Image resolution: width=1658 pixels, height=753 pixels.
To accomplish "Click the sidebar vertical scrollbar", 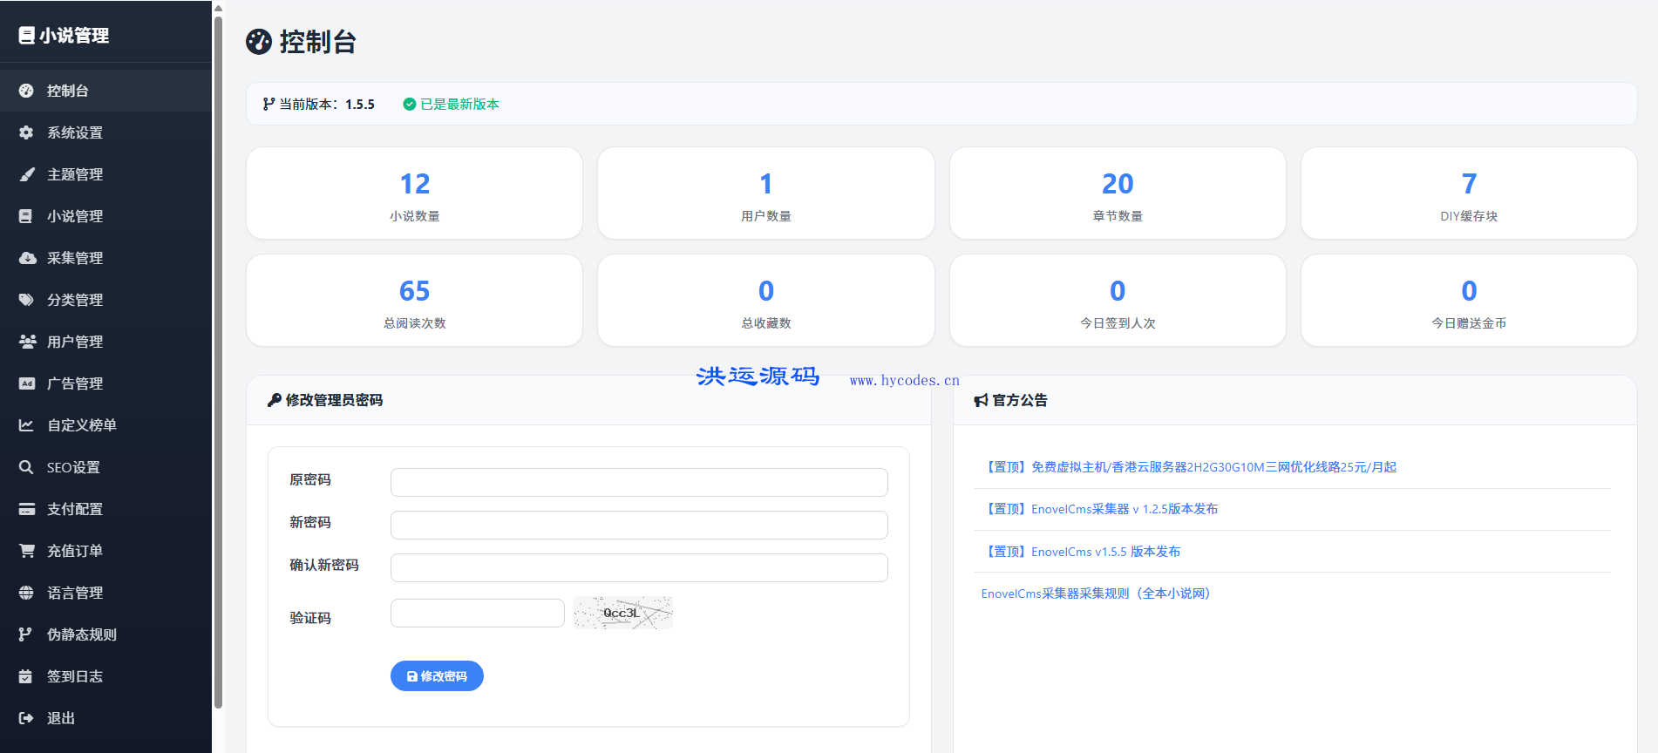I will [x=218, y=362].
